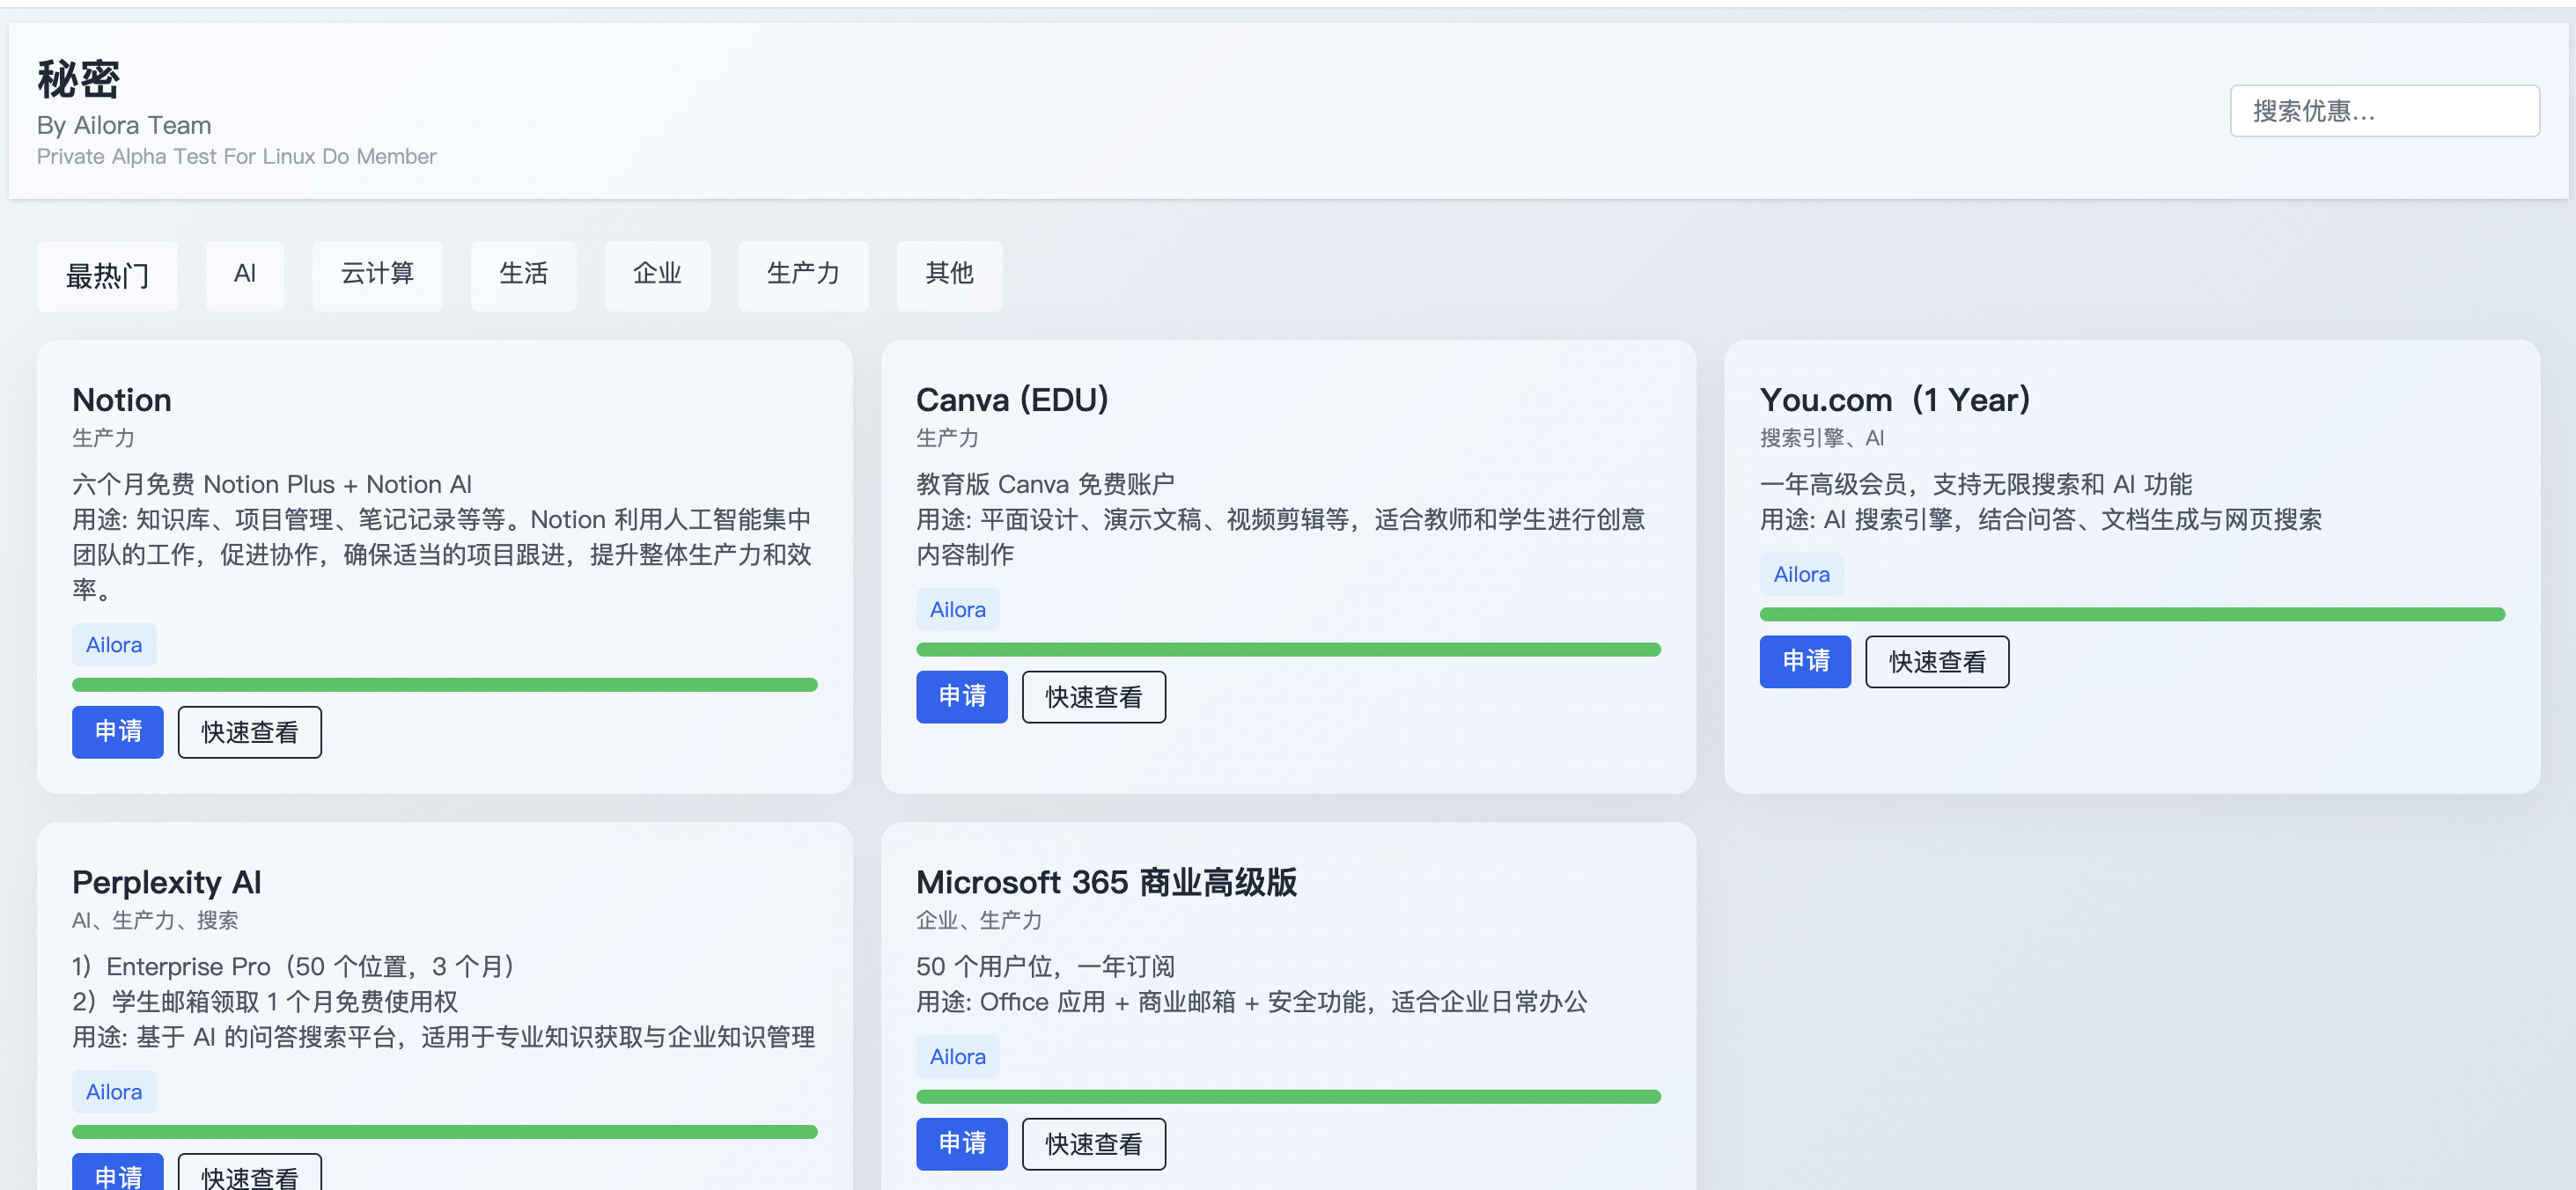Click the Ailora tag on You.com card
The image size is (2576, 1190).
coord(1802,575)
